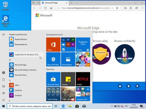The width and height of the screenshot is (146, 109).
Task: Open Pictures from Start sidebar
Action: (x=3, y=86)
